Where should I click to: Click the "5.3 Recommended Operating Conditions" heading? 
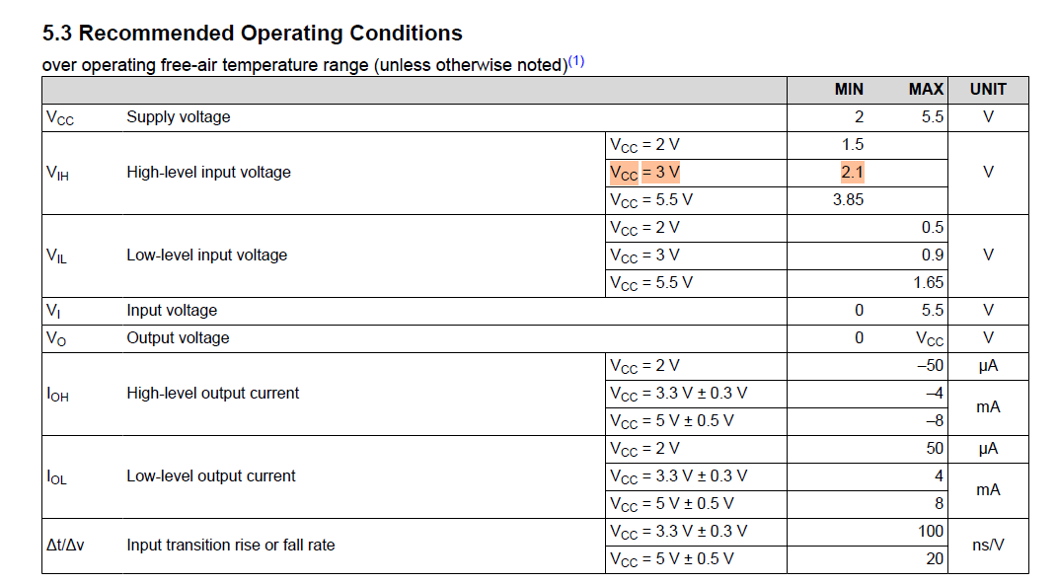(x=253, y=34)
